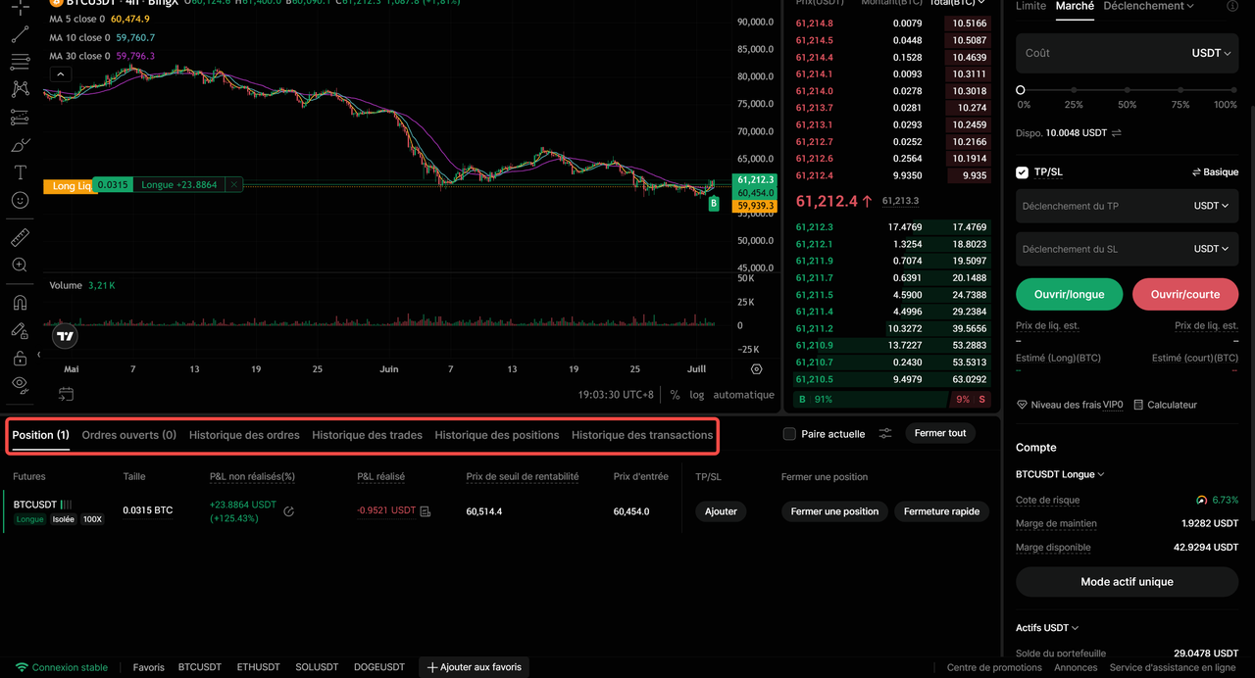Viewport: 1255px width, 678px height.
Task: Click the Ouvrir/longue button
Action: point(1069,295)
